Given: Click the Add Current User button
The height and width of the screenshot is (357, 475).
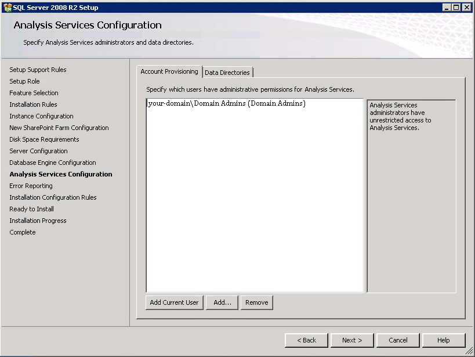Looking at the screenshot, I should (x=174, y=302).
